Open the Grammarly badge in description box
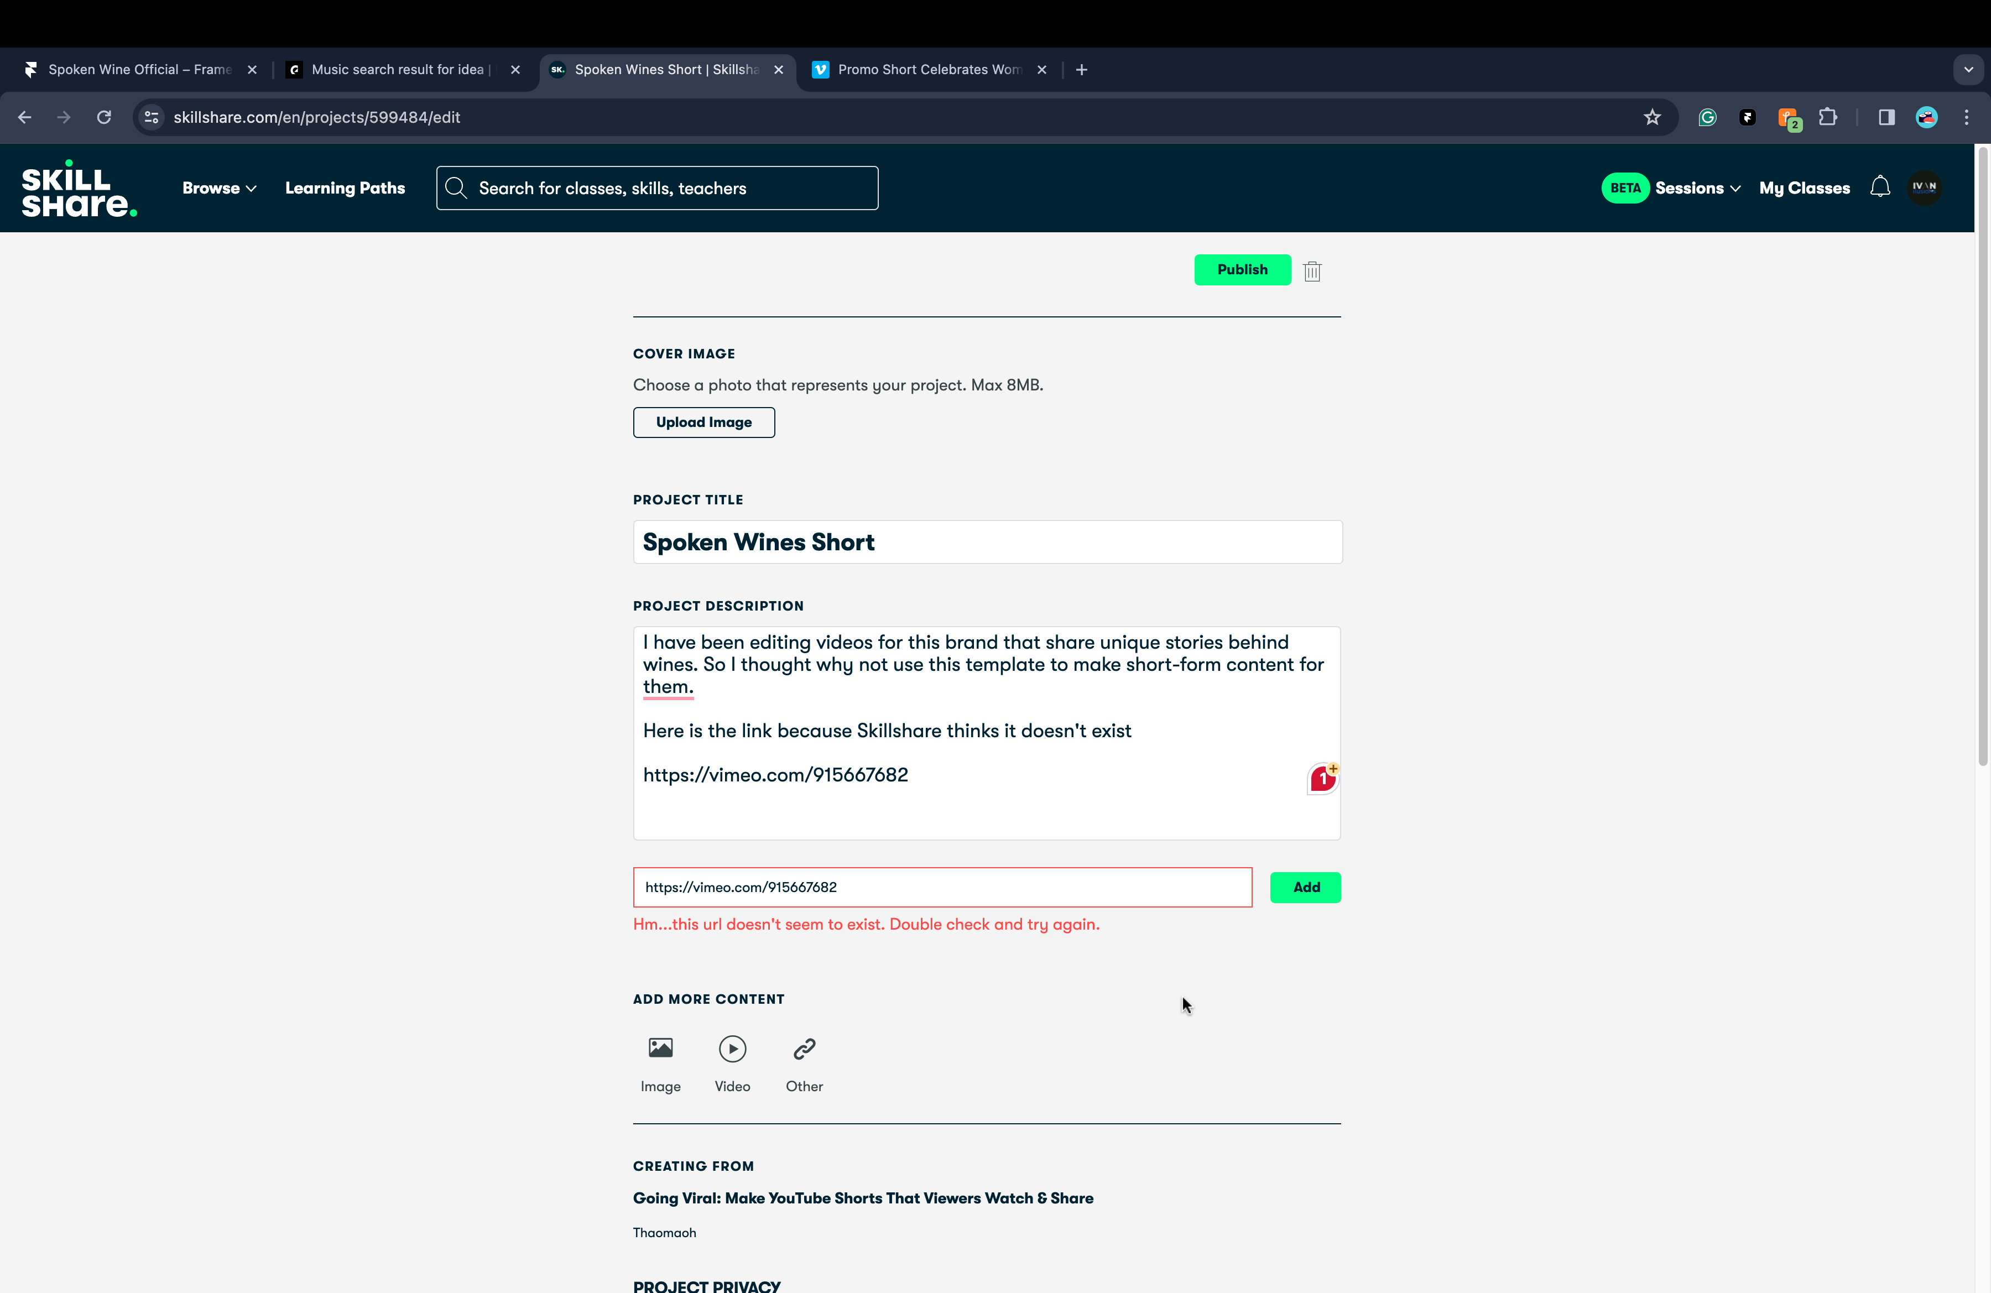 pos(1322,779)
